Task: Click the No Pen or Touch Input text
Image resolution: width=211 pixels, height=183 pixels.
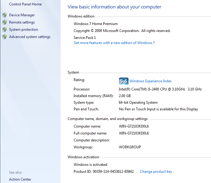Action: coord(158,109)
